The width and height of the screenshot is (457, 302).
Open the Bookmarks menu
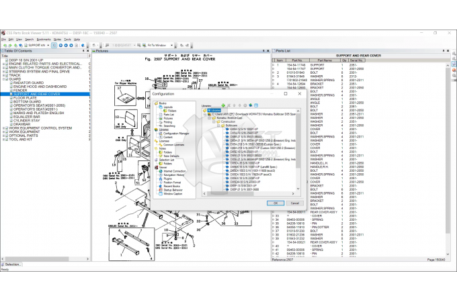tap(44, 40)
